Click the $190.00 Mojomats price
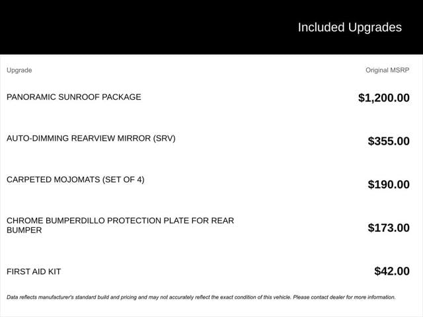This screenshot has height=317, width=423. pos(389,184)
